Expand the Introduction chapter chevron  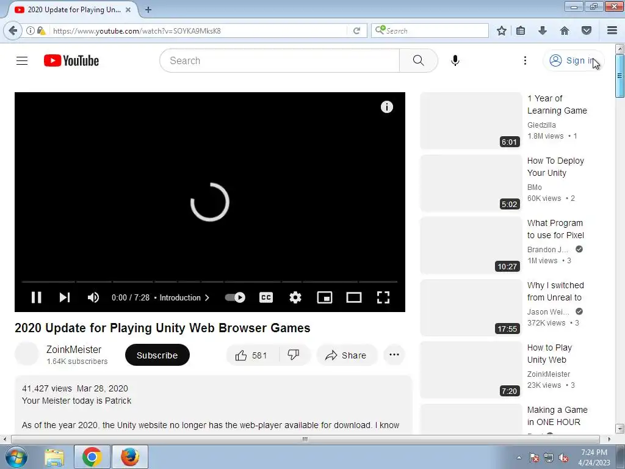(x=207, y=297)
